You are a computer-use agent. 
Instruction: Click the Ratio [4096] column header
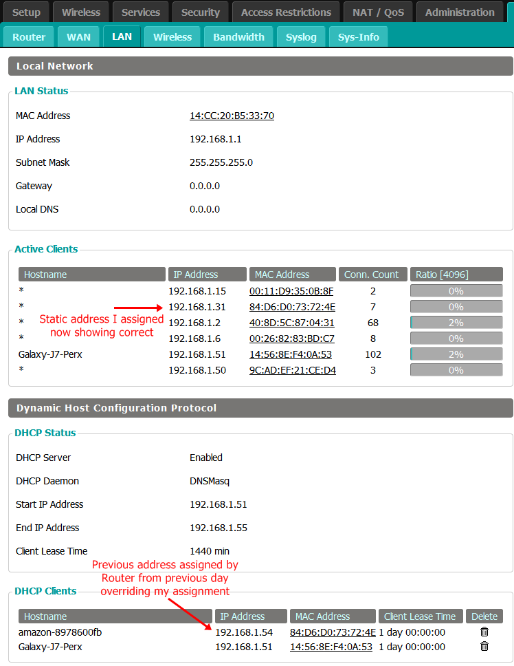456,275
